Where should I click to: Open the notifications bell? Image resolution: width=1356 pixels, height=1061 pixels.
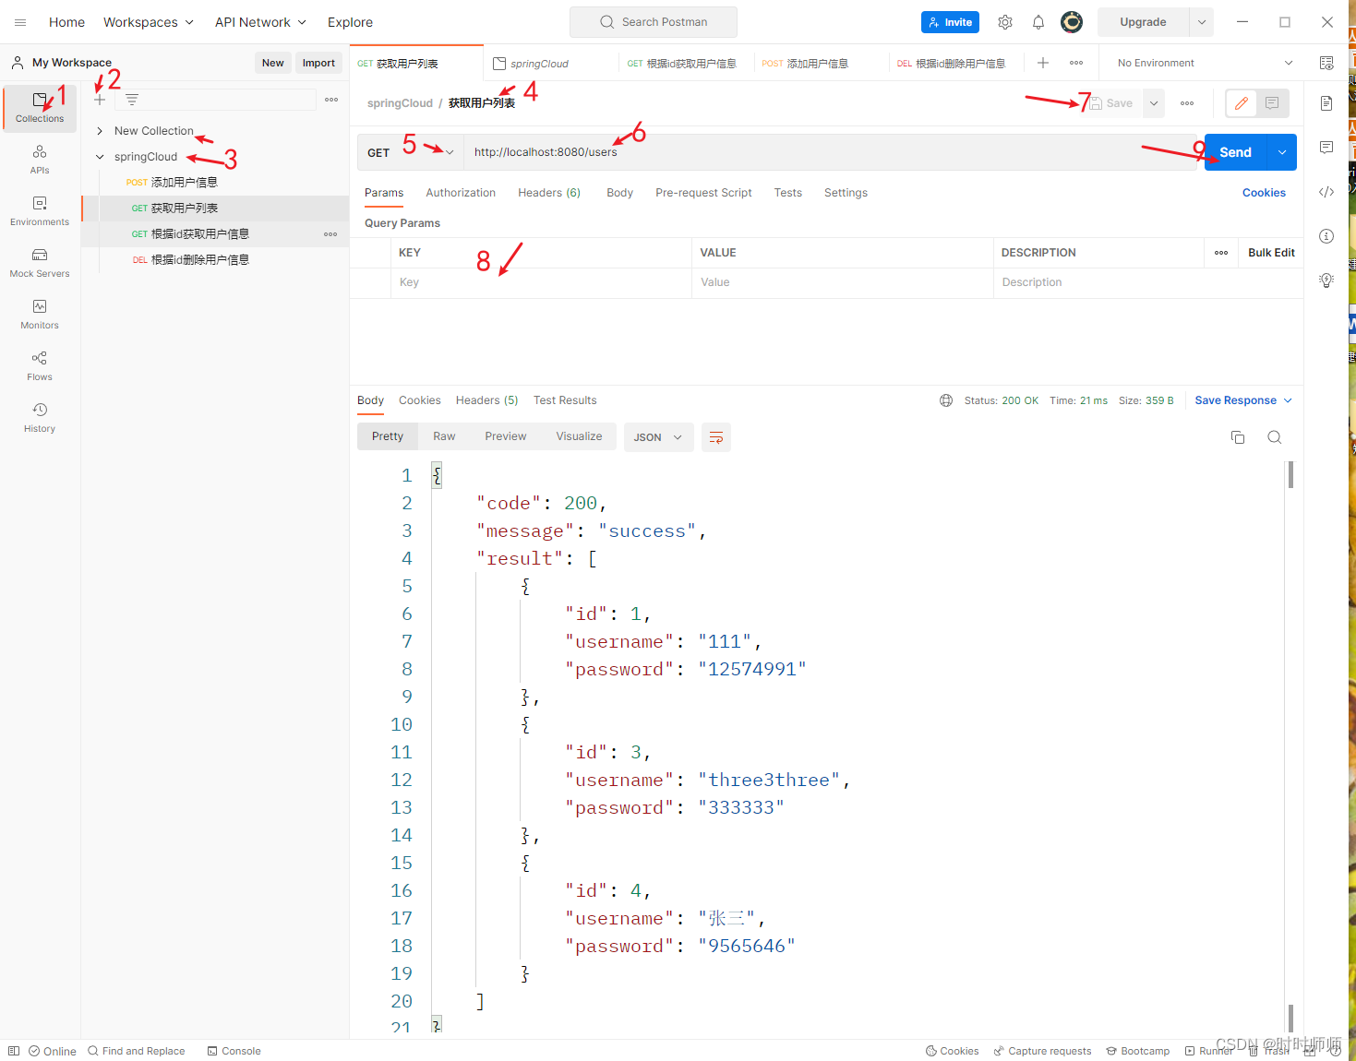(x=1038, y=22)
